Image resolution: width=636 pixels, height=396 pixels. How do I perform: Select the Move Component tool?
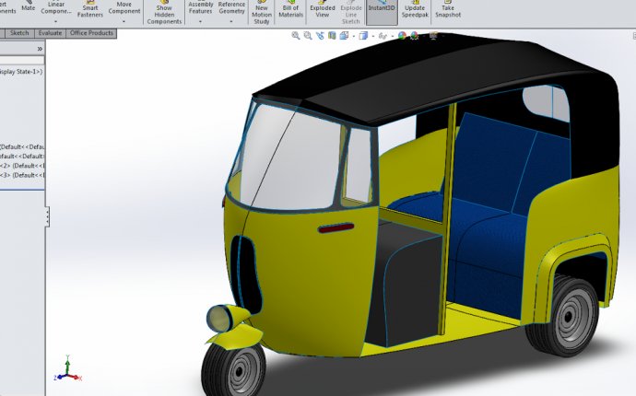point(124,8)
